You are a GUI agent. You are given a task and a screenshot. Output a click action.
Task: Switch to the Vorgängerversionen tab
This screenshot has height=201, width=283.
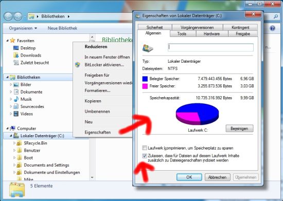tap(197, 27)
